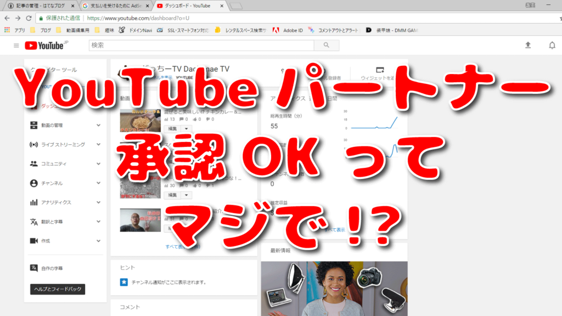Click the browser forward arrow
The image size is (562, 316).
click(18, 18)
